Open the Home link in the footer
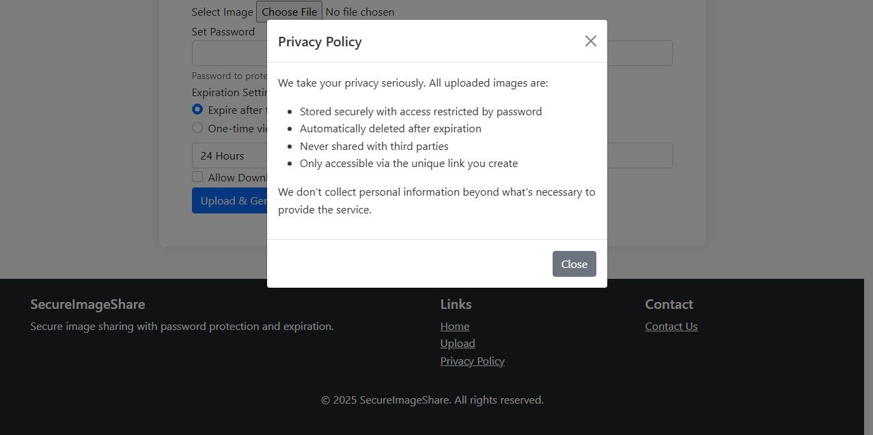 tap(455, 326)
